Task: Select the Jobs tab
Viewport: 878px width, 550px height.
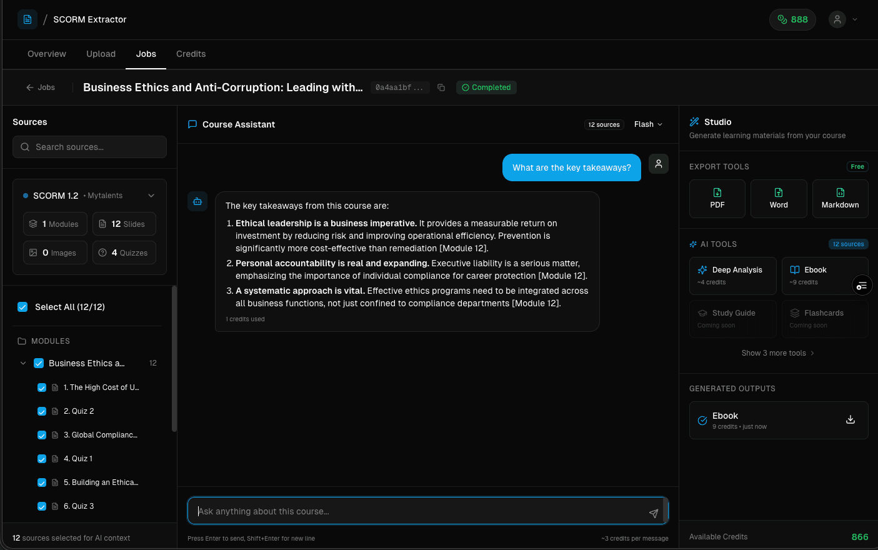Action: coord(146,54)
